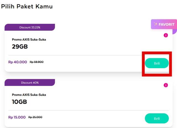
Task: Click the Rp 15.000 price
Action: 17,117
